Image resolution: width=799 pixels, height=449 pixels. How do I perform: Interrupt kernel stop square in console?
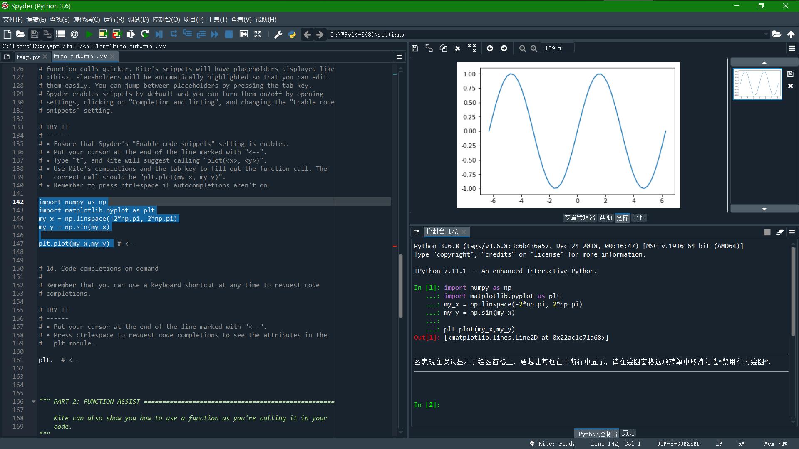[x=767, y=232]
